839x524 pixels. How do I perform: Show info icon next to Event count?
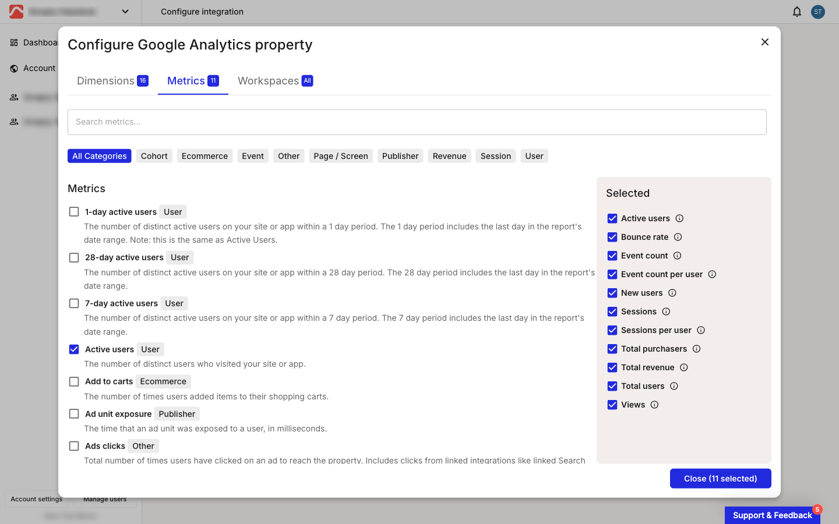point(677,256)
